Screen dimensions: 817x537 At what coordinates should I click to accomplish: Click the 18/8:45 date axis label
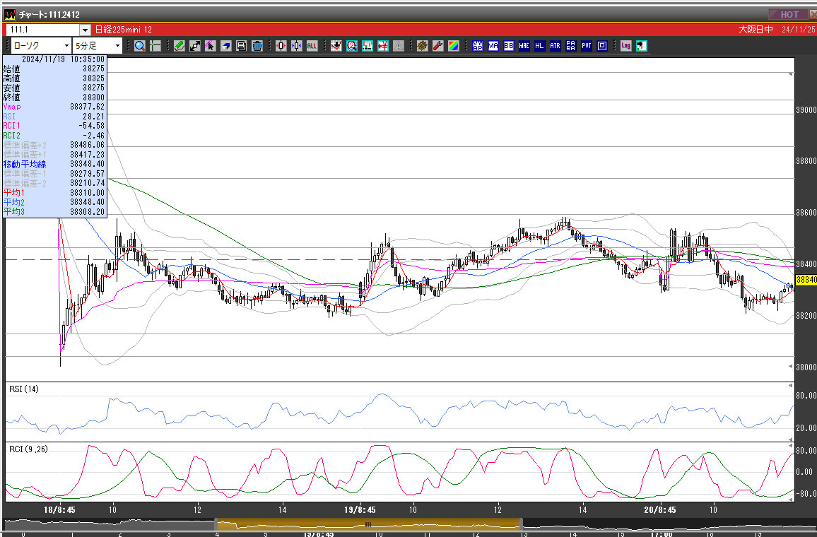pyautogui.click(x=59, y=510)
